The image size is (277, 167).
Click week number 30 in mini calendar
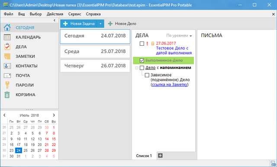coord(4,151)
